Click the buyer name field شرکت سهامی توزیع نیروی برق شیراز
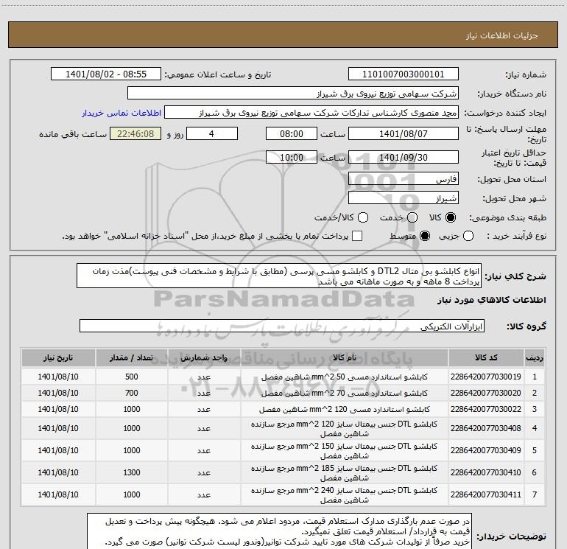Viewport: 567px width, 549px height. tap(293, 94)
